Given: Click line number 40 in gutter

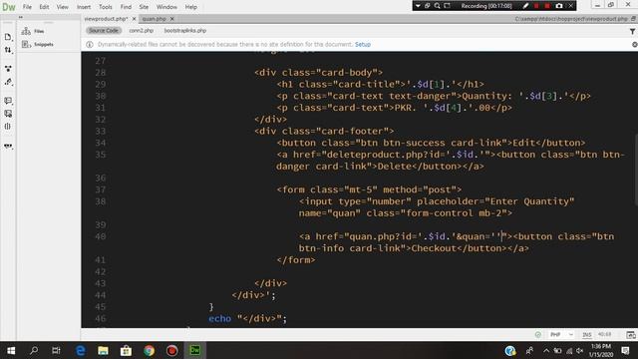Looking at the screenshot, I should click(101, 236).
